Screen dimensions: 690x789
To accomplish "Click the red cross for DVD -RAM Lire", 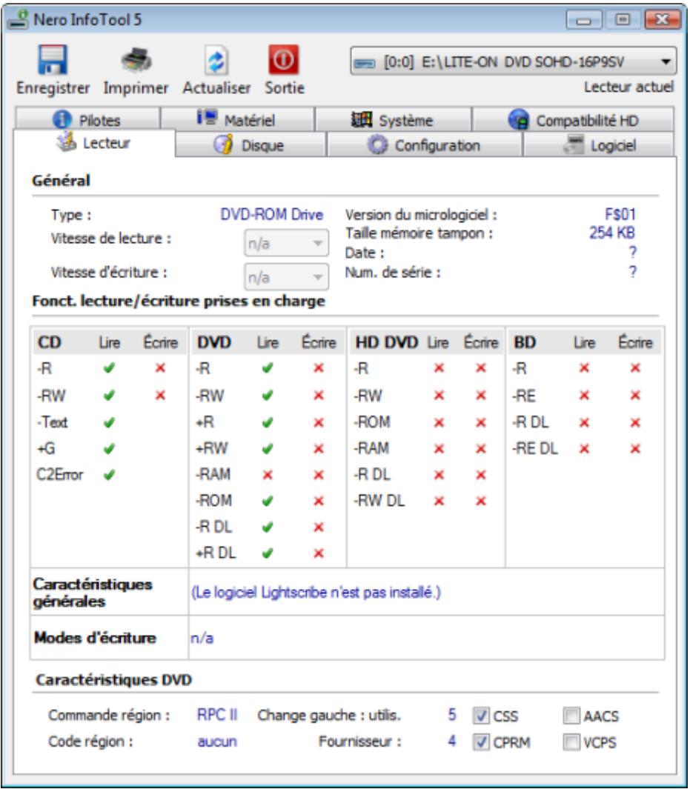I will 268,474.
